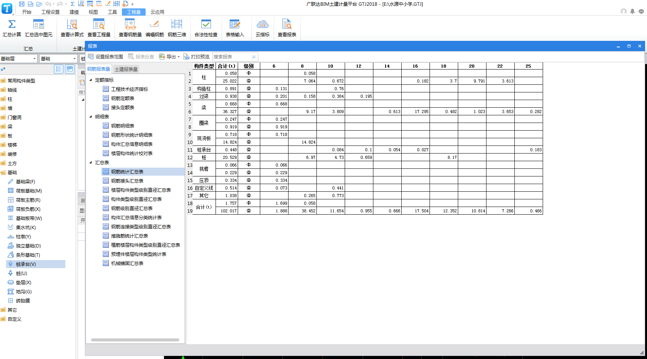This screenshot has width=647, height=359.
Task: Open 钢筋形状统计明细表 report
Action: [132, 135]
